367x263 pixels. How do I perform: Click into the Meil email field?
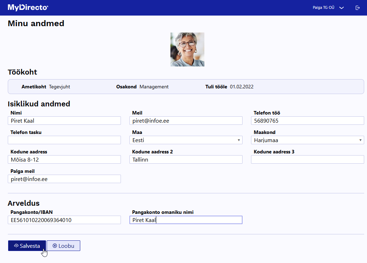(x=186, y=121)
